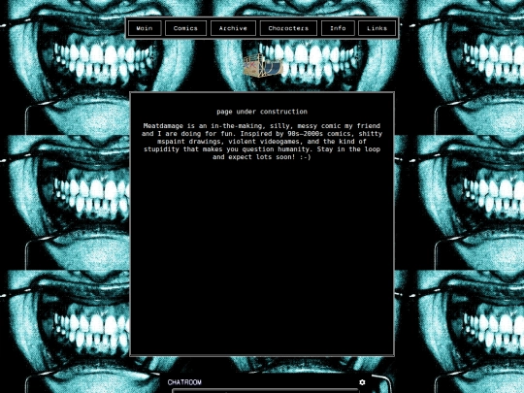Open chatroom settings gear icon
This screenshot has width=524, height=393.
tap(362, 382)
